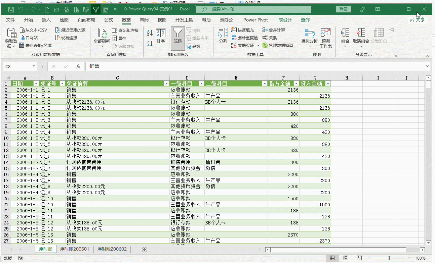This screenshot has width=435, height=263.
Task: Import data using 从文本/CSV
Action: 33,30
